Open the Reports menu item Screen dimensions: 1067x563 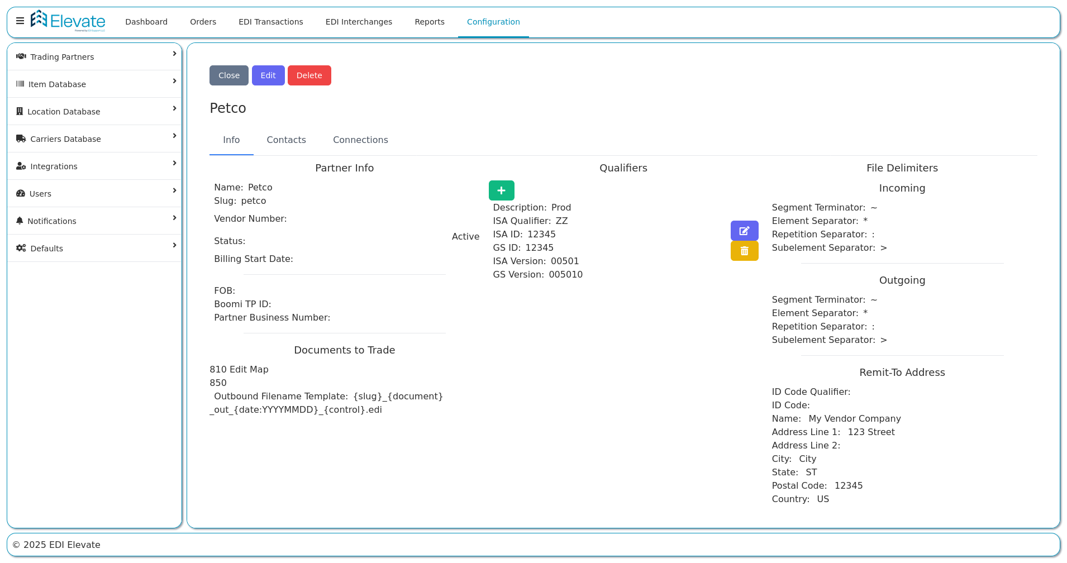430,22
